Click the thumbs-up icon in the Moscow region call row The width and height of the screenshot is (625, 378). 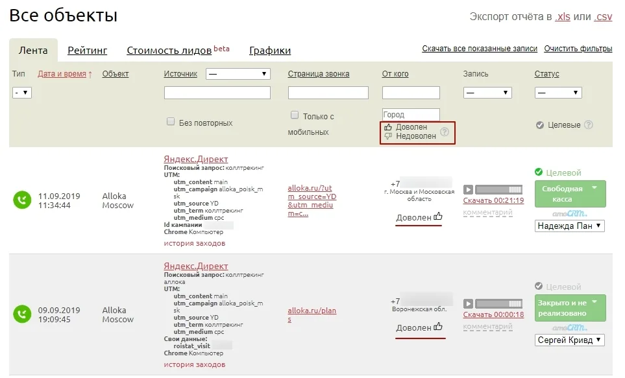(x=438, y=217)
